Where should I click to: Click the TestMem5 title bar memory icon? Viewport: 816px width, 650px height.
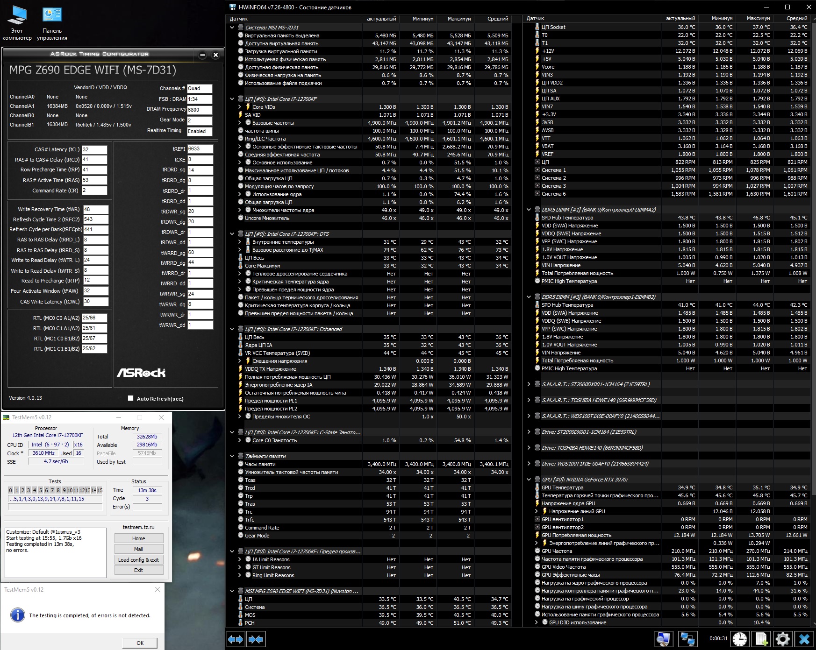coord(6,417)
